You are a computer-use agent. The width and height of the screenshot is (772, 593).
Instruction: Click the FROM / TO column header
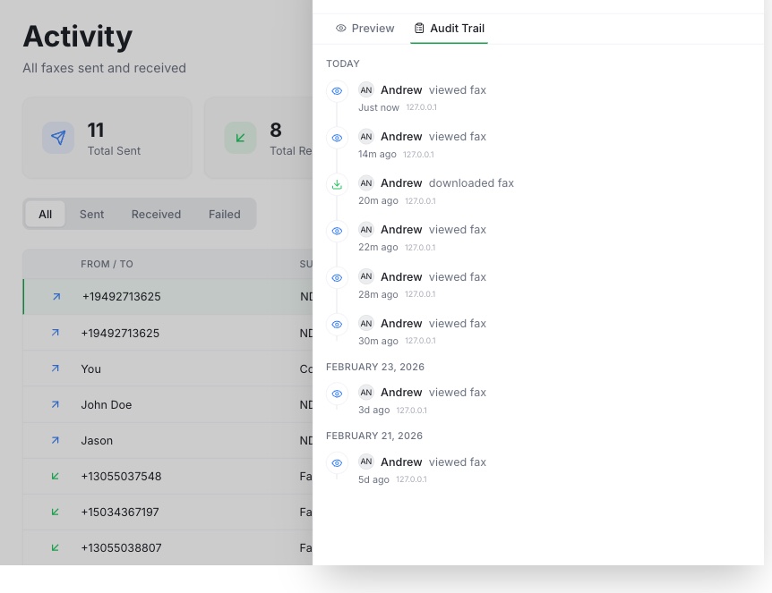[107, 264]
